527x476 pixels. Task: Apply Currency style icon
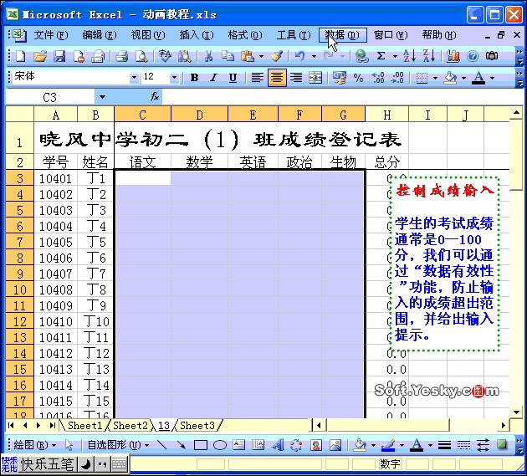click(339, 78)
